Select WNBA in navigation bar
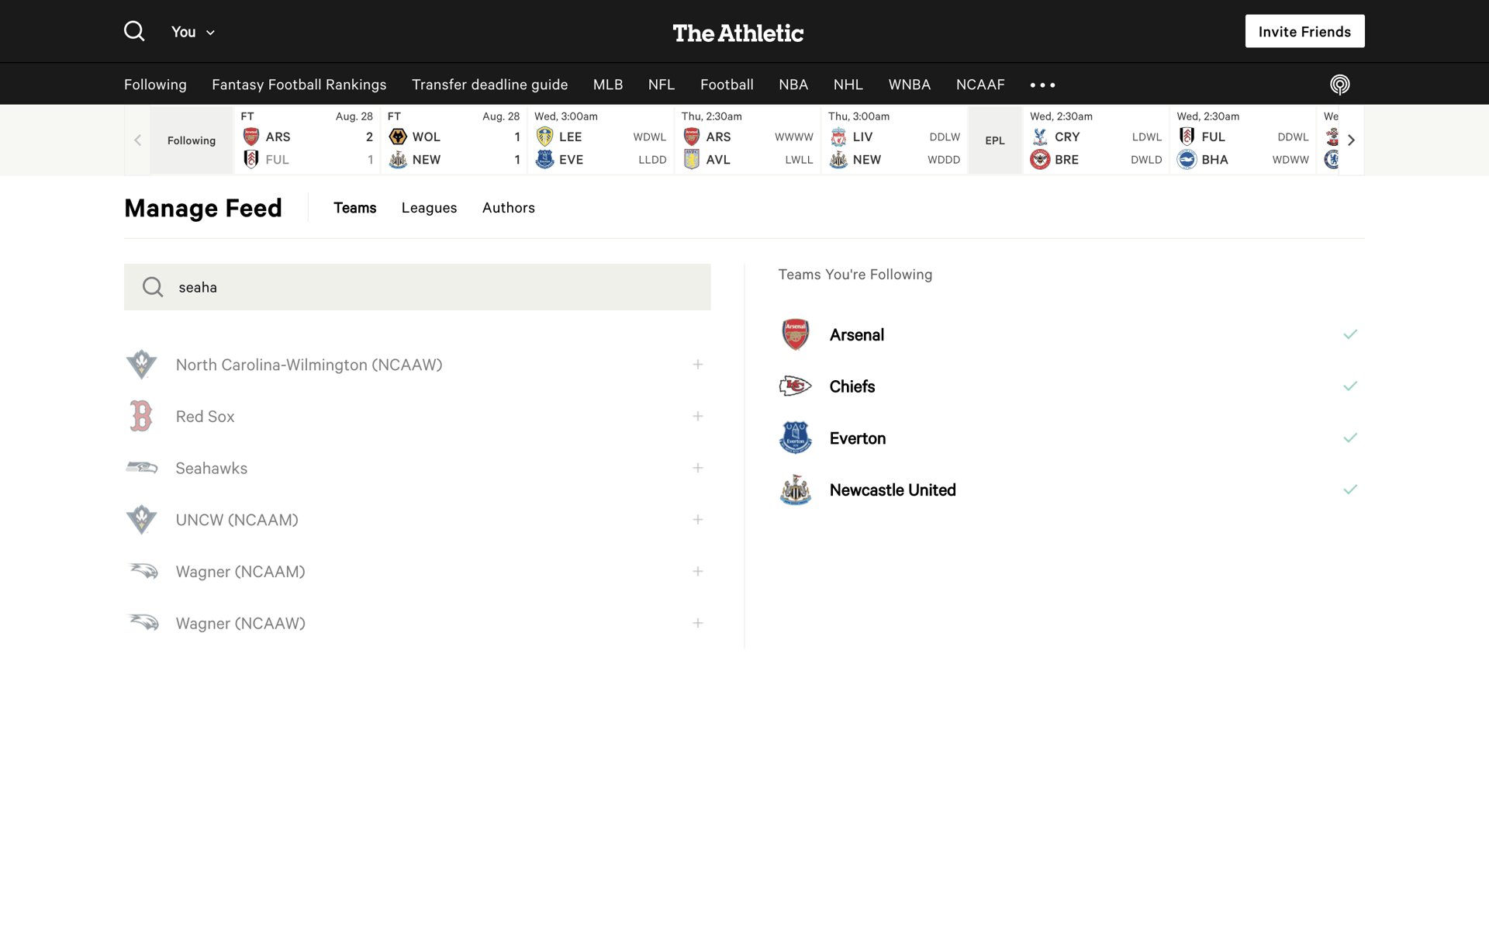This screenshot has height=931, width=1489. (x=909, y=84)
